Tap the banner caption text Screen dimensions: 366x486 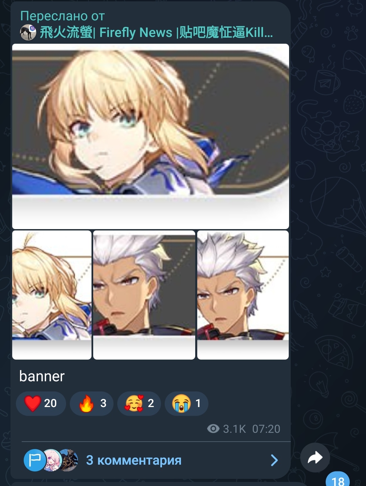[x=42, y=376]
